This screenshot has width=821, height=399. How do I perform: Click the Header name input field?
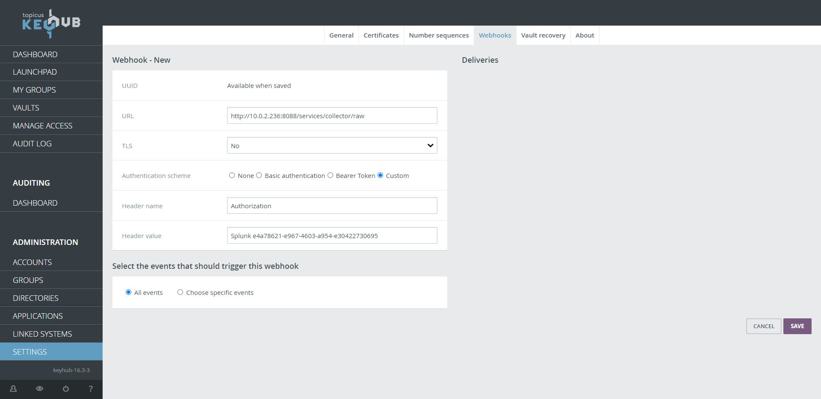coord(332,206)
